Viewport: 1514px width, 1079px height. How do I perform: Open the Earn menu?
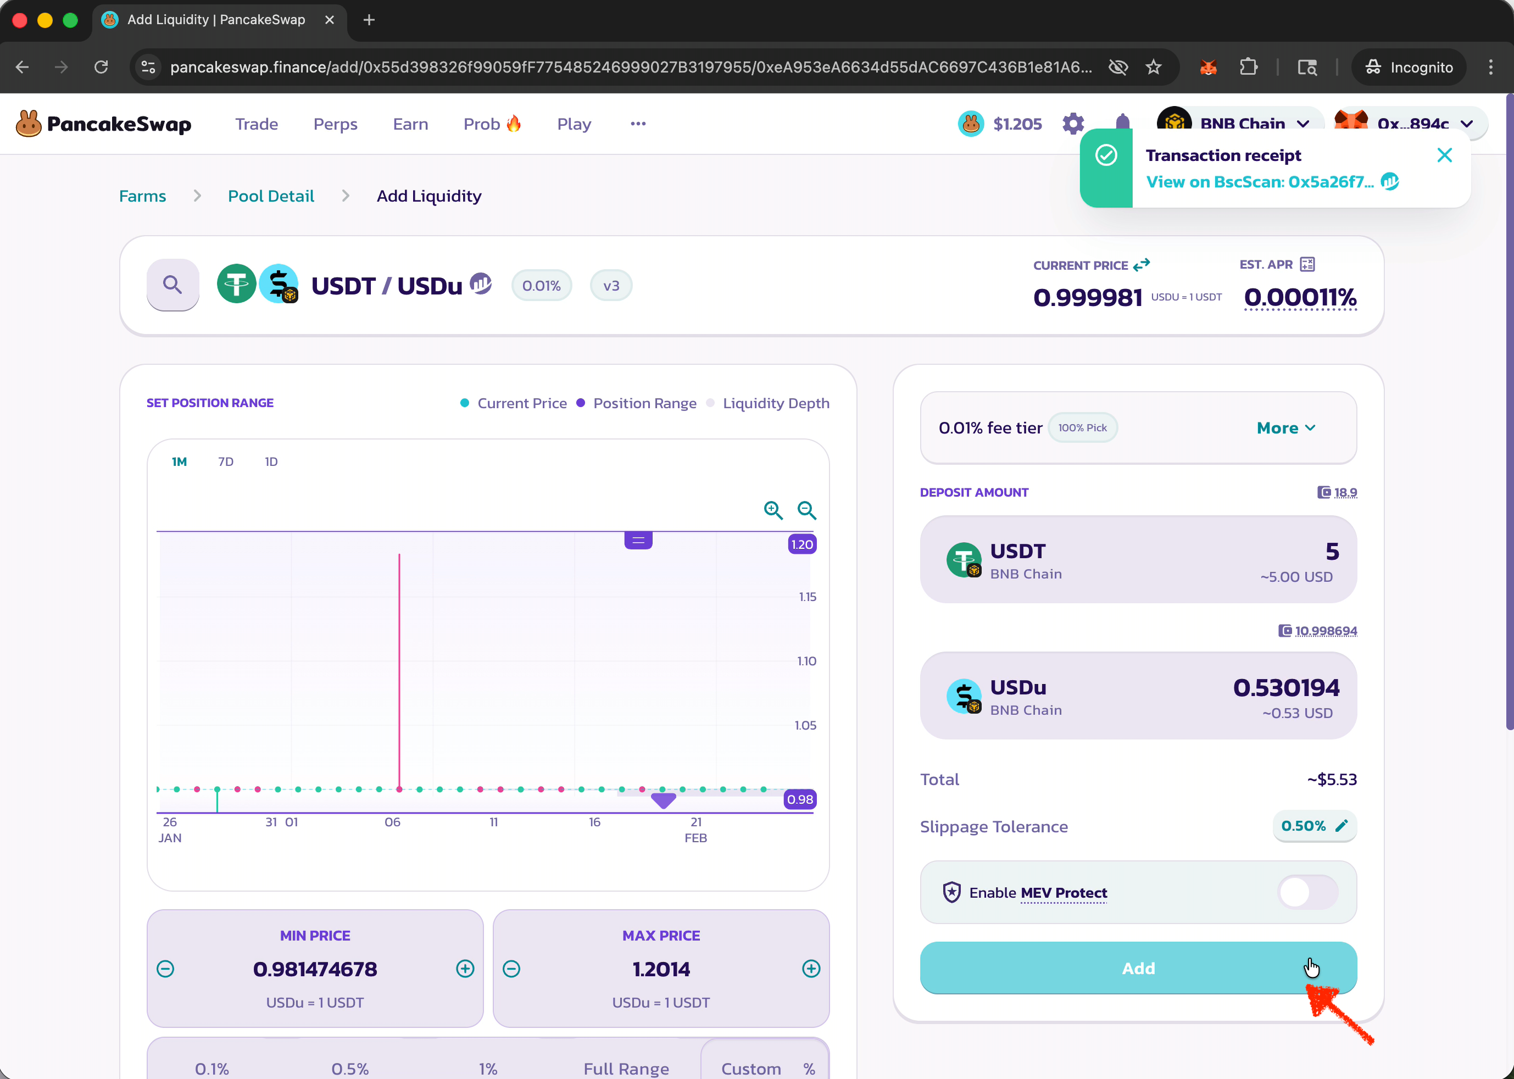(410, 124)
